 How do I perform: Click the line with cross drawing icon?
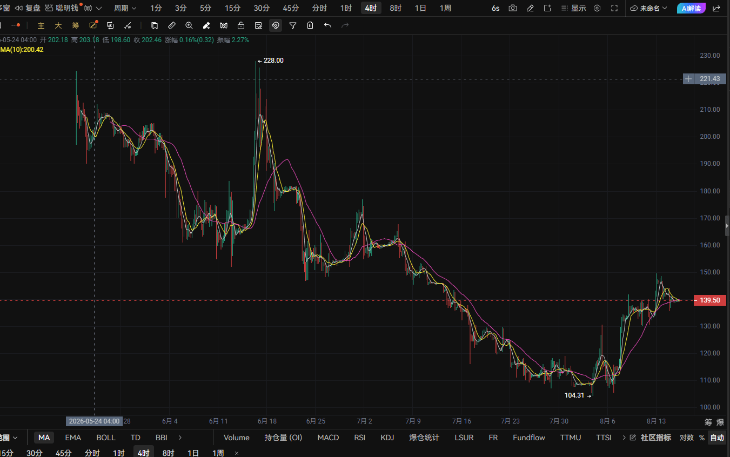click(x=128, y=25)
